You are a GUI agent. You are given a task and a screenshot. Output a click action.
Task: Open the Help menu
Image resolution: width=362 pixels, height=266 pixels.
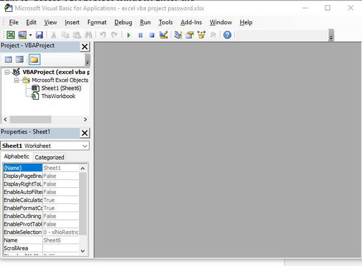tap(246, 22)
